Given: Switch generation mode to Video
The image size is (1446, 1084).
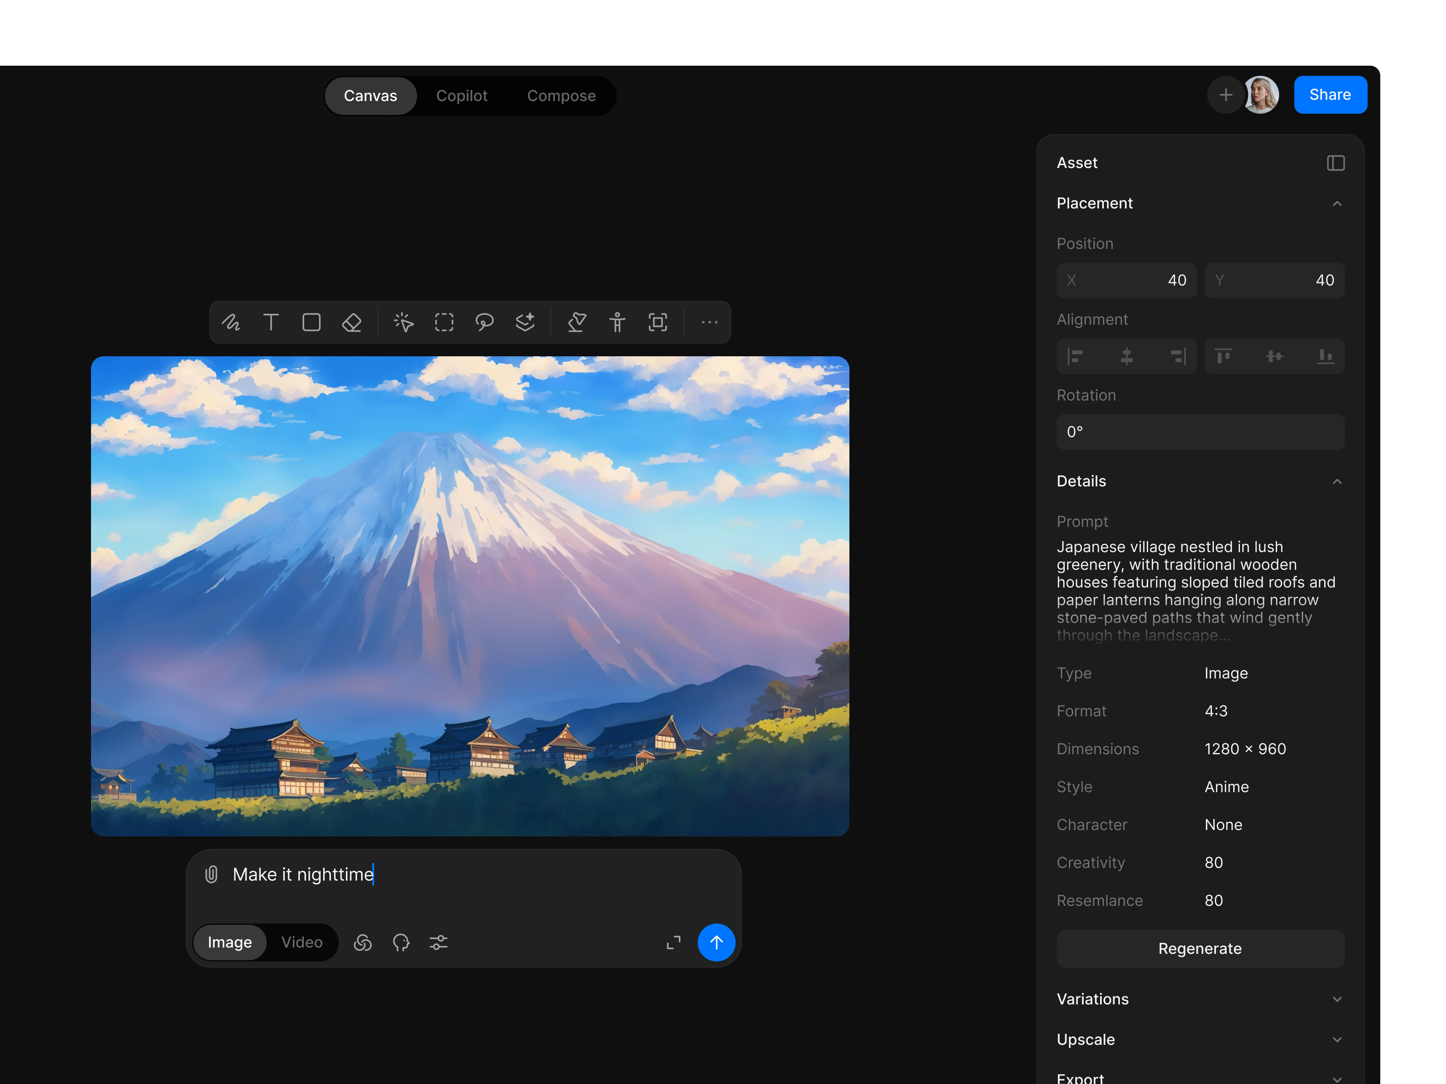Looking at the screenshot, I should click(301, 942).
